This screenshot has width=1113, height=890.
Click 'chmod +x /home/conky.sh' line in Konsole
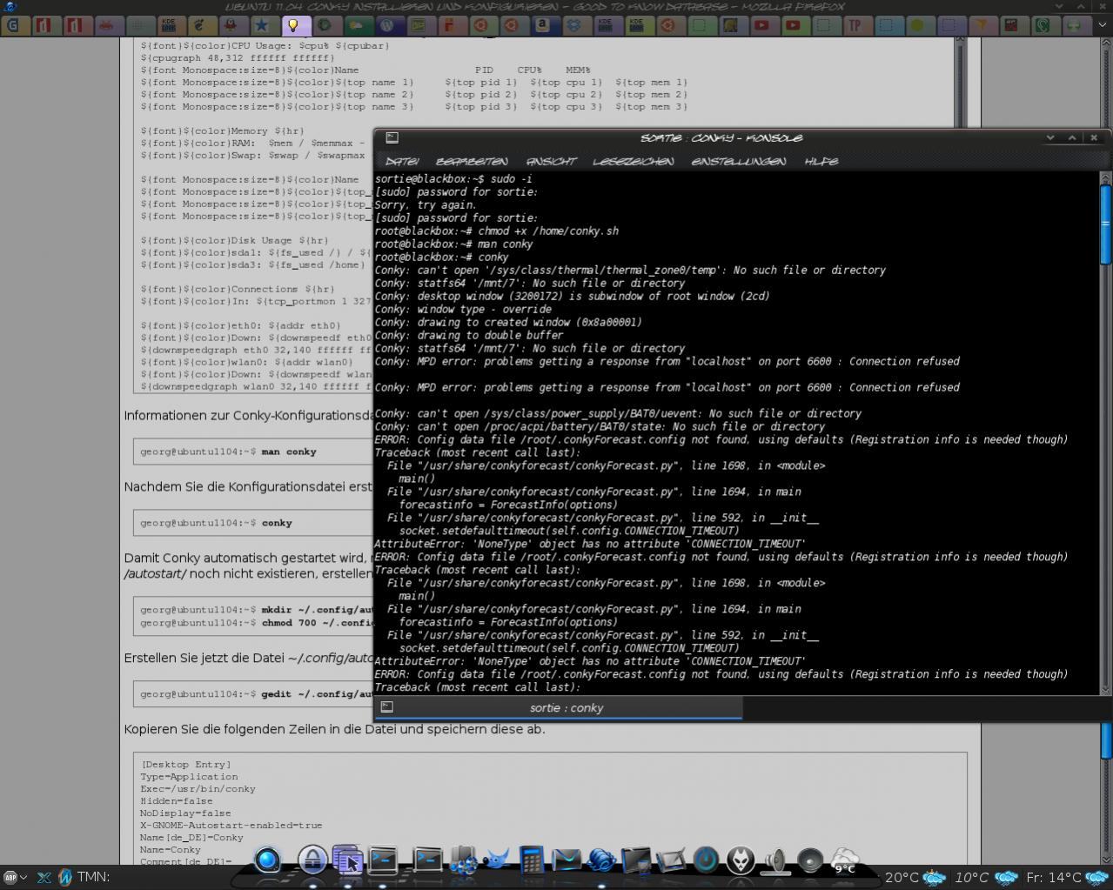click(x=497, y=231)
